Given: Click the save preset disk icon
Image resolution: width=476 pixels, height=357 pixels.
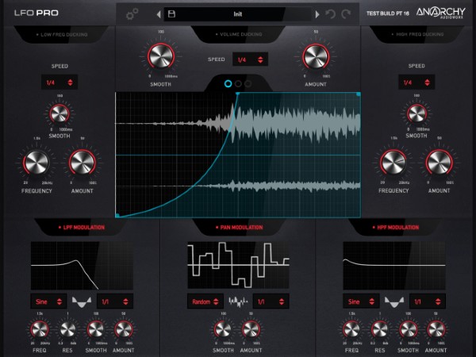Looking at the screenshot, I should (x=171, y=14).
